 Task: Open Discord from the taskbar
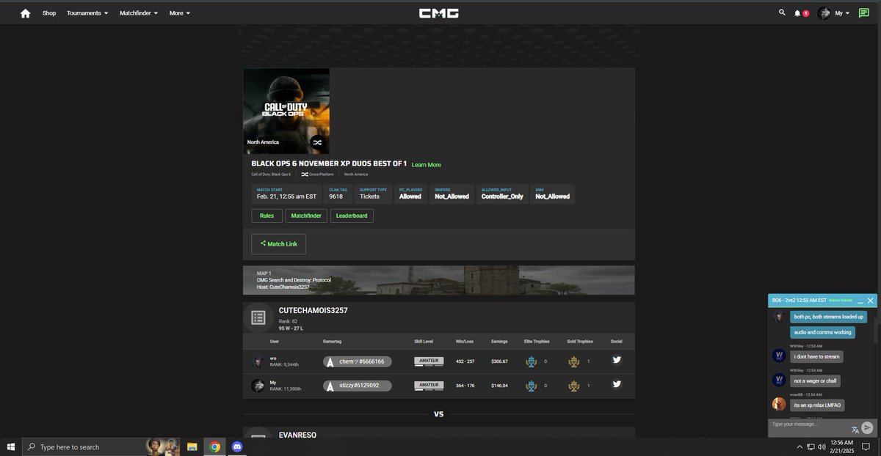tap(236, 446)
